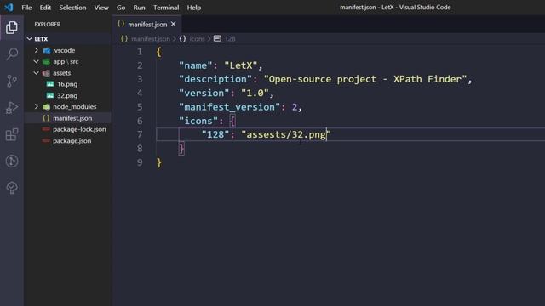Click the "manifest_version" key
This screenshot has width=545, height=306.
coord(229,107)
